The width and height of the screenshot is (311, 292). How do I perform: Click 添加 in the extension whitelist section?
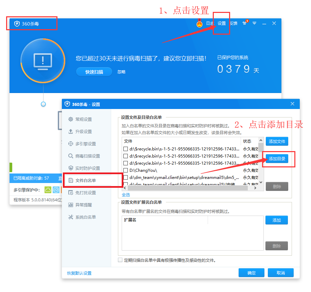click(277, 220)
